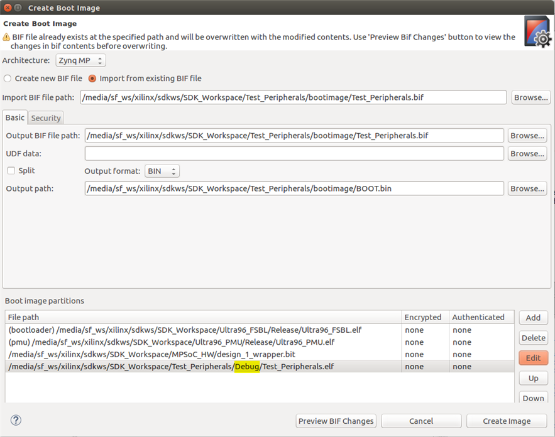Edit the selected partition
Viewport: 555px width, 437px height.
click(x=533, y=358)
